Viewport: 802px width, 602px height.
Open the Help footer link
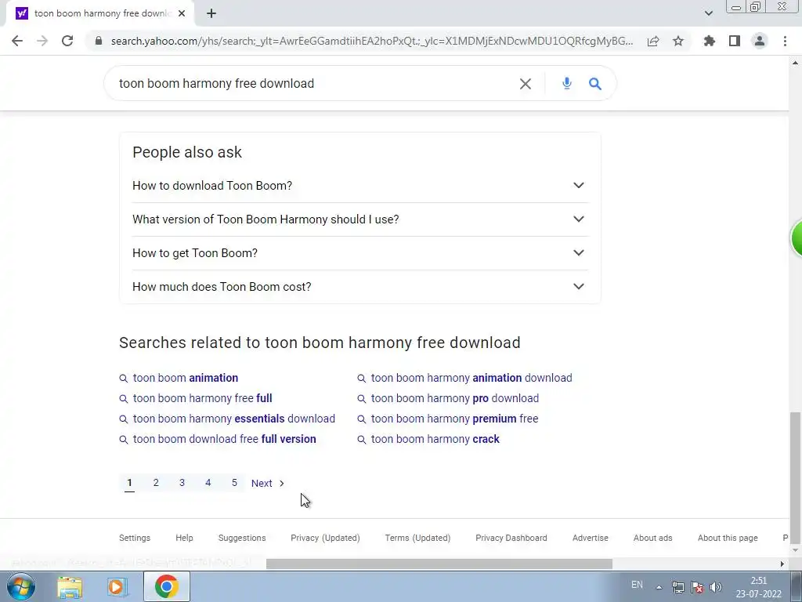(184, 538)
